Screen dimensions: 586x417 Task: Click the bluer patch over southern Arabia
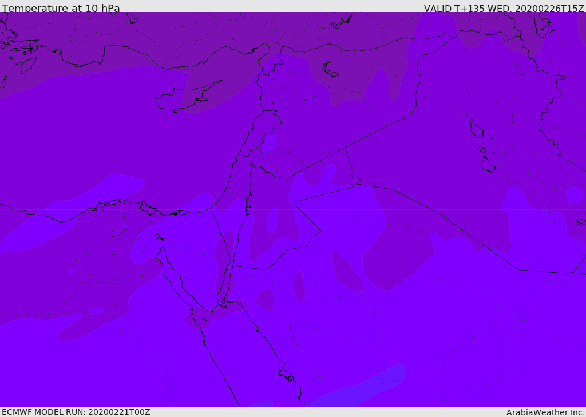pos(359,388)
